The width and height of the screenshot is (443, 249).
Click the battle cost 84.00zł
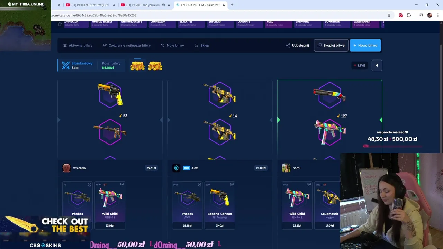108,68
